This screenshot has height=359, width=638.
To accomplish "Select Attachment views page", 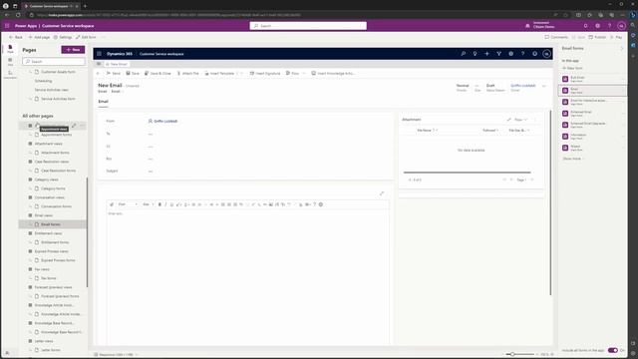I will click(48, 144).
